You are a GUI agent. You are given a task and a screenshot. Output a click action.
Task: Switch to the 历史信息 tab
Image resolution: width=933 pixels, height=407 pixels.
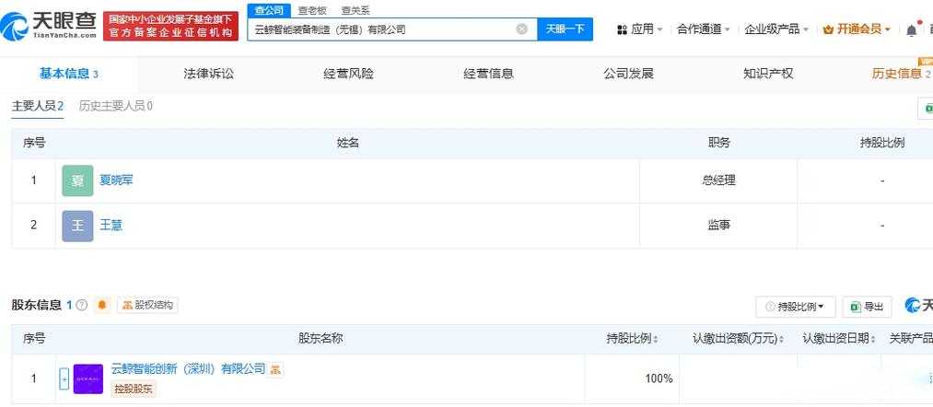(x=901, y=74)
